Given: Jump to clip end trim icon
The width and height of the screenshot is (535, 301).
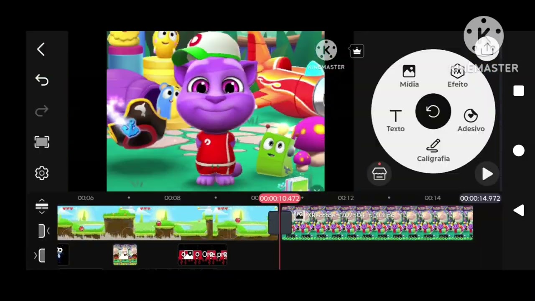Looking at the screenshot, I should tap(41, 255).
